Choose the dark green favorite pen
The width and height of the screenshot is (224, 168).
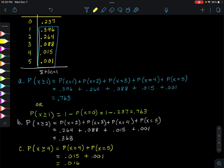tap(5, 56)
